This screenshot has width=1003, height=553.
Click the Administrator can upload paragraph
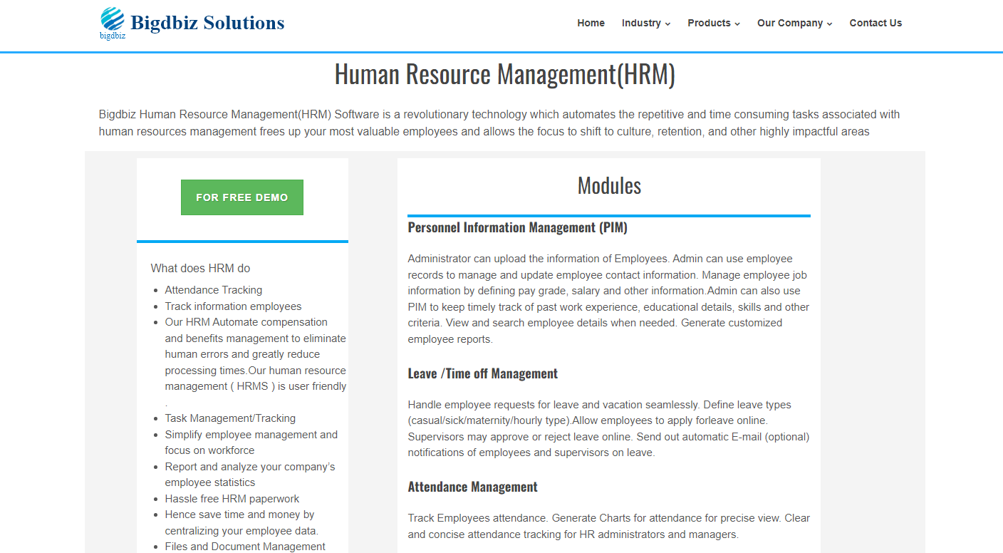click(x=608, y=299)
